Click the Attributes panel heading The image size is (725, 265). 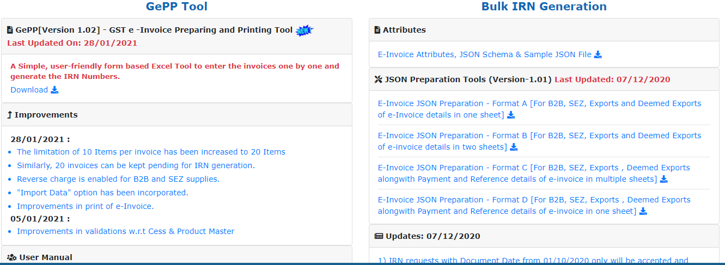pyautogui.click(x=404, y=30)
